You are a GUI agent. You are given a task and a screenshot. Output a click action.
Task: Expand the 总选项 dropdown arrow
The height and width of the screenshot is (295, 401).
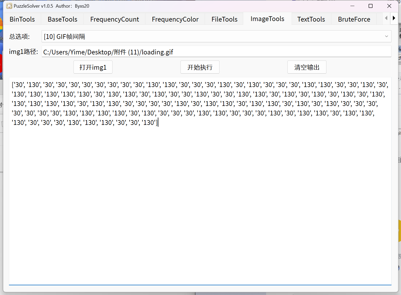[386, 37]
